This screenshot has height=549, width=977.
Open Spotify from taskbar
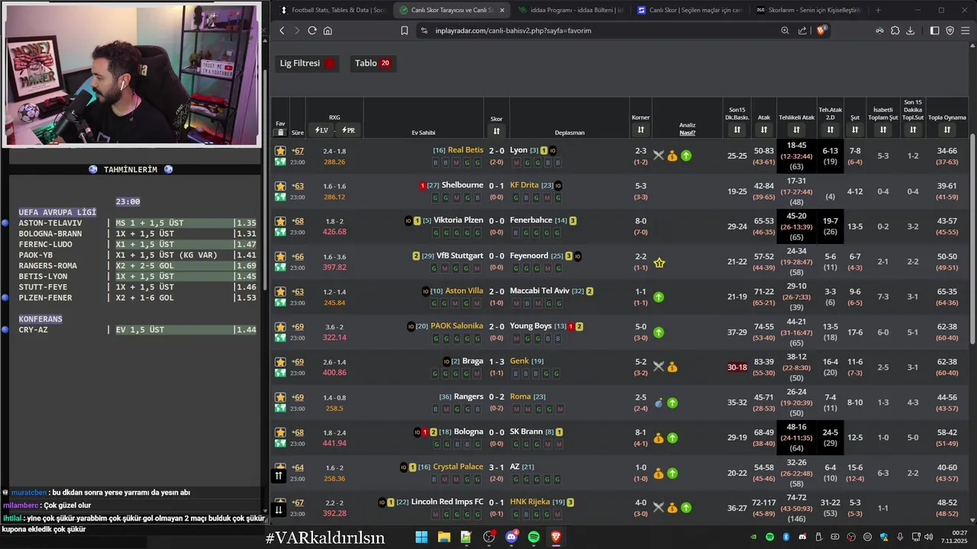click(534, 537)
